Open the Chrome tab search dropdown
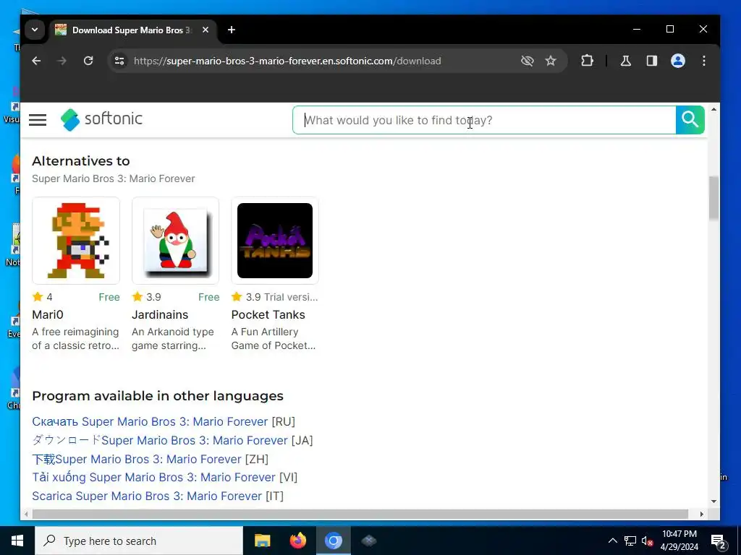This screenshot has height=555, width=741. (x=35, y=30)
